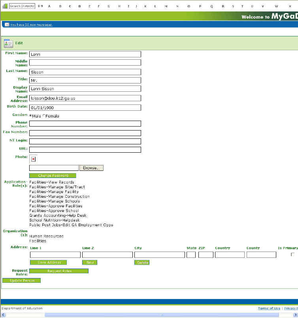Click the Save Address button
Image resolution: width=298 pixels, height=318 pixels.
click(x=48, y=263)
